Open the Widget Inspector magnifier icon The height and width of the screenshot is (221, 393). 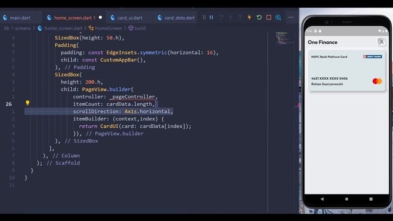tap(278, 17)
